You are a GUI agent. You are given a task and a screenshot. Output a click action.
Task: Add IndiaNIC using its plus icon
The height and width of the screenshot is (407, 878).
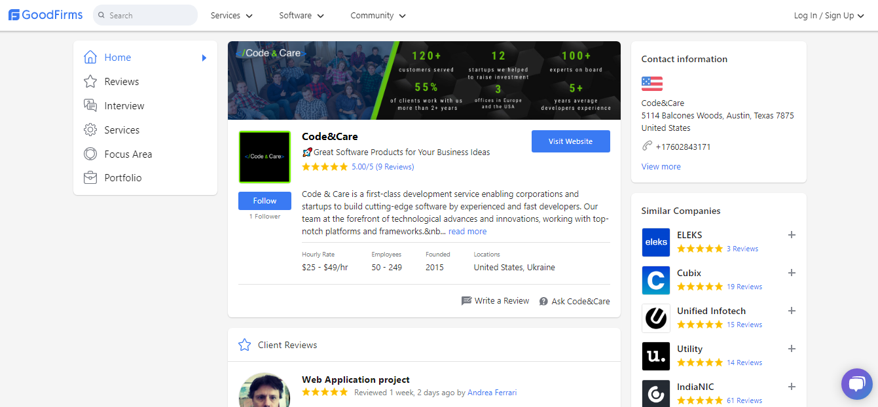[792, 387]
